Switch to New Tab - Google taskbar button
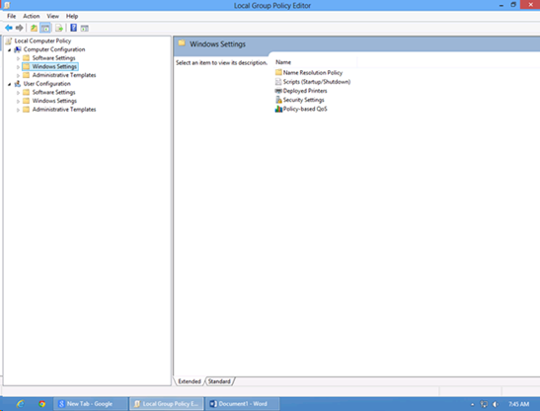540x411 pixels. point(90,404)
